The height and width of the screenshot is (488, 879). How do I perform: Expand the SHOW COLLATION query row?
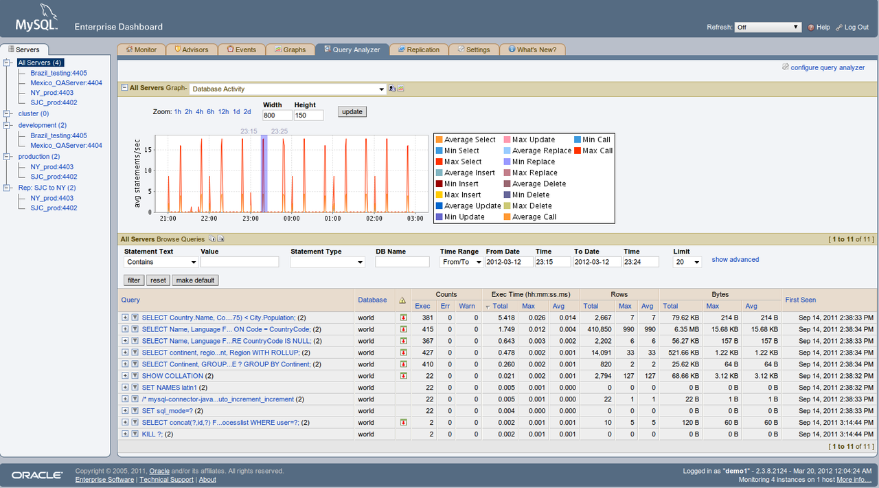[x=125, y=376]
